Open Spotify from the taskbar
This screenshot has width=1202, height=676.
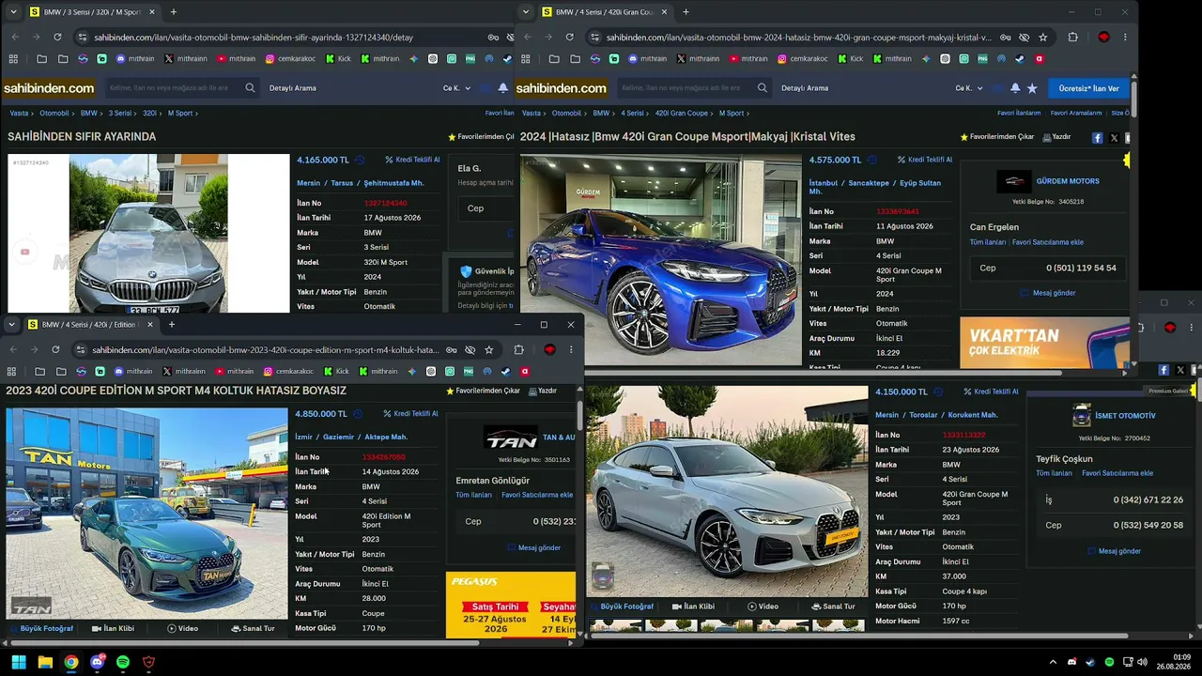(x=123, y=662)
